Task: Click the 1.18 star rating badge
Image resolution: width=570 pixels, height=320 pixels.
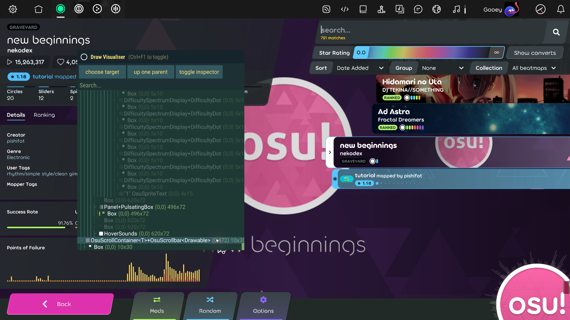Action: coord(19,77)
